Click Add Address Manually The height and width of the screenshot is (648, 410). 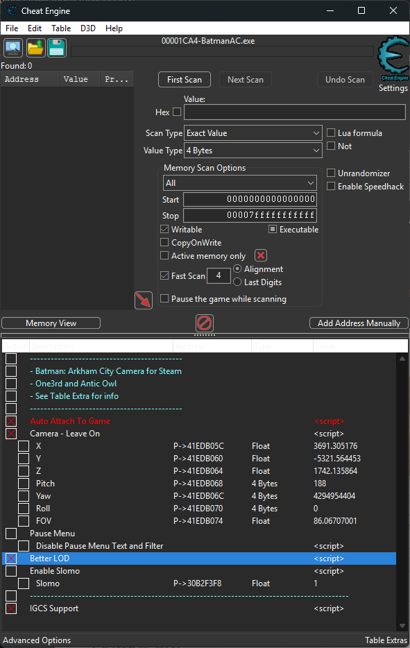359,323
